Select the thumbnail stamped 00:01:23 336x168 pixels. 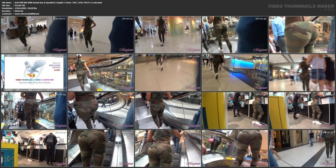(34, 110)
